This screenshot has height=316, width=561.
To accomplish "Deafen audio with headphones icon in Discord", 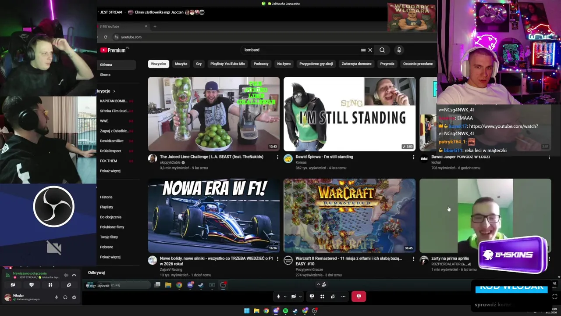I will click(65, 297).
